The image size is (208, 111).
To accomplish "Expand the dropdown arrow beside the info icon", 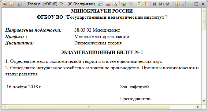I will point(183,5).
